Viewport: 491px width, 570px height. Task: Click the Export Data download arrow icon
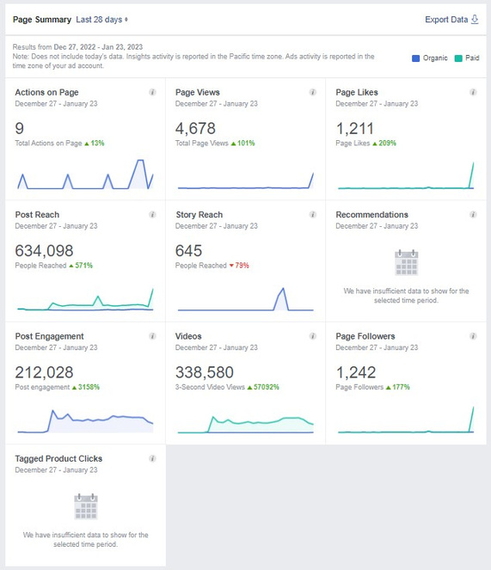[x=475, y=20]
